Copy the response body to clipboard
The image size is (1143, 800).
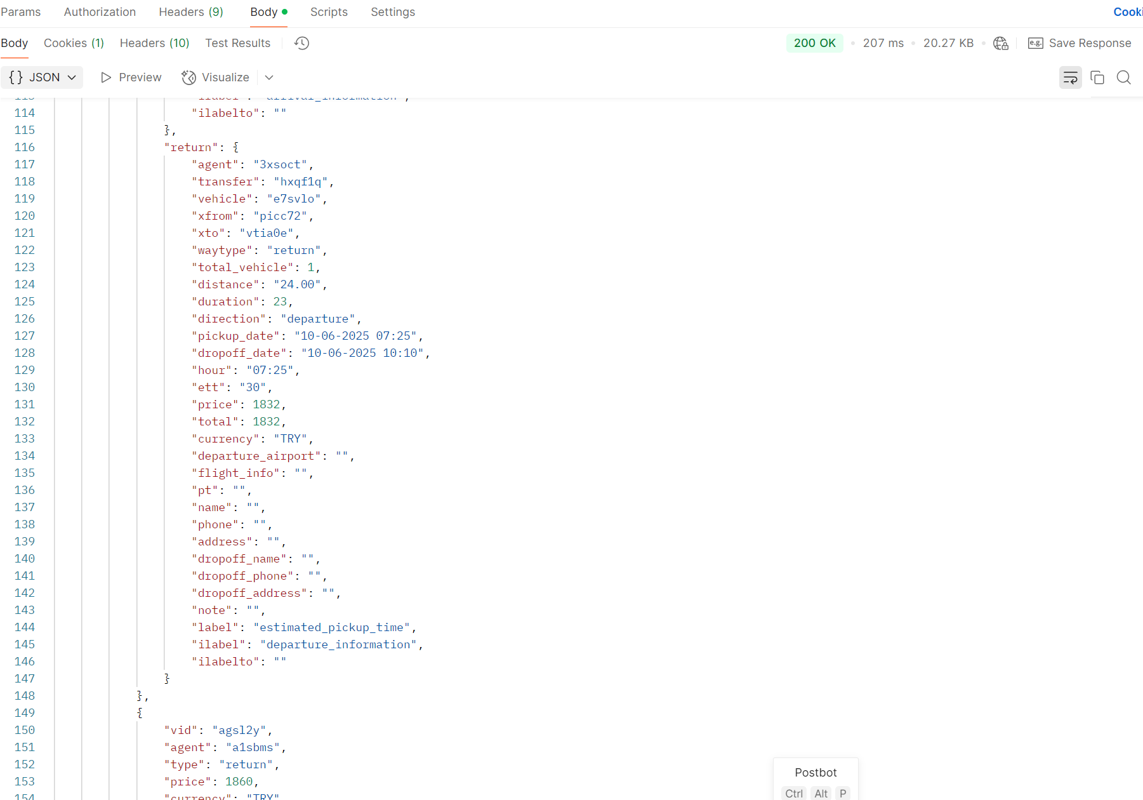(1097, 77)
